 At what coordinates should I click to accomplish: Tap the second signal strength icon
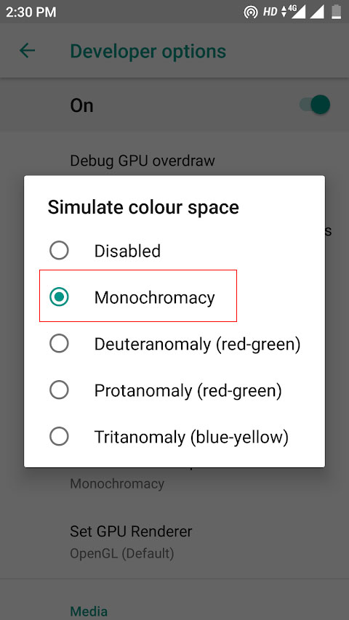[317, 12]
